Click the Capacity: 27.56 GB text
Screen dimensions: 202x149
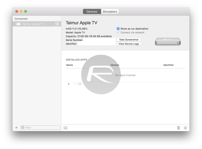(89, 36)
